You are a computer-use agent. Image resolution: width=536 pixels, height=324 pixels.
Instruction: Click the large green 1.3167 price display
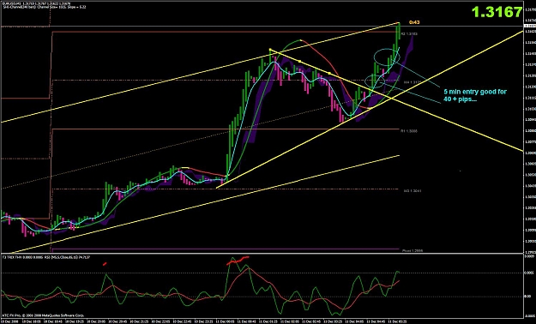click(x=497, y=12)
